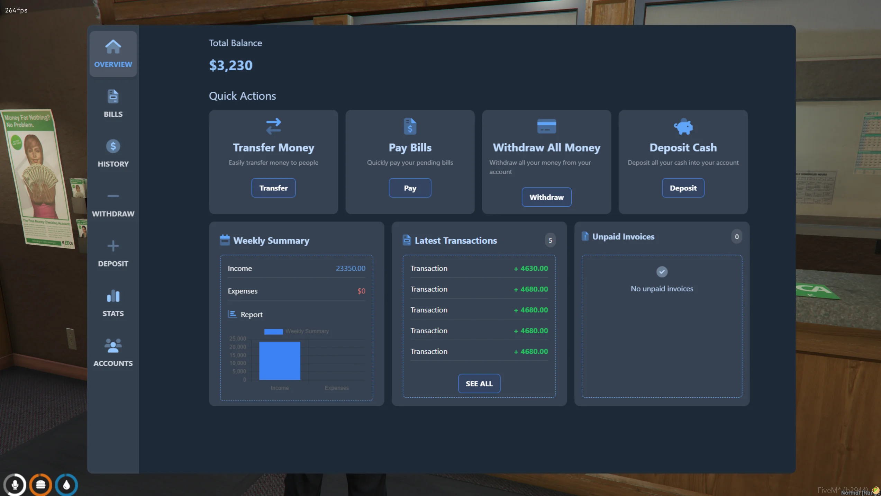Screen dimensions: 881x496
Task: Click SEE ALL transactions
Action: pos(479,384)
